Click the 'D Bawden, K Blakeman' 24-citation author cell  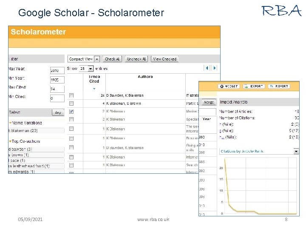(x=125, y=95)
